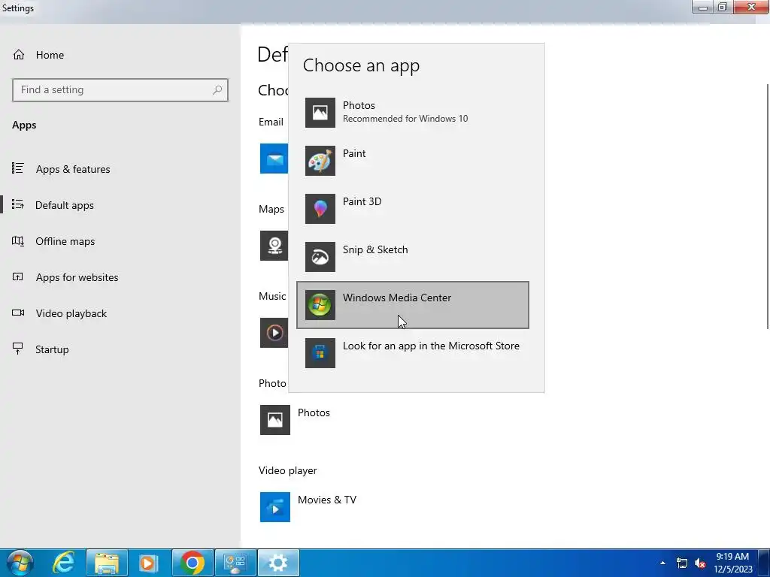Image resolution: width=770 pixels, height=577 pixels.
Task: Click the Home house icon
Action: pyautogui.click(x=19, y=54)
